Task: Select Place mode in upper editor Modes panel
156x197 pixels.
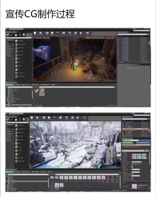Action: (8, 35)
